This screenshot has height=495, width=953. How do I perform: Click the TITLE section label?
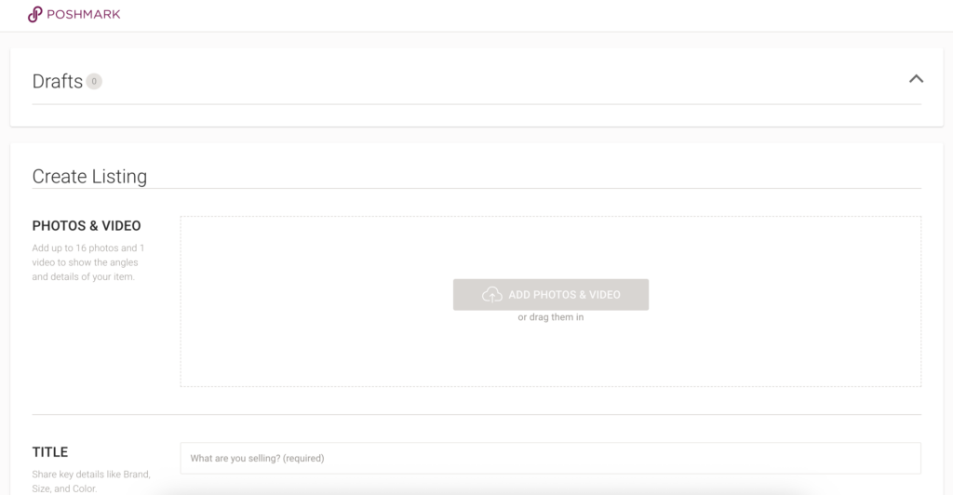point(50,452)
